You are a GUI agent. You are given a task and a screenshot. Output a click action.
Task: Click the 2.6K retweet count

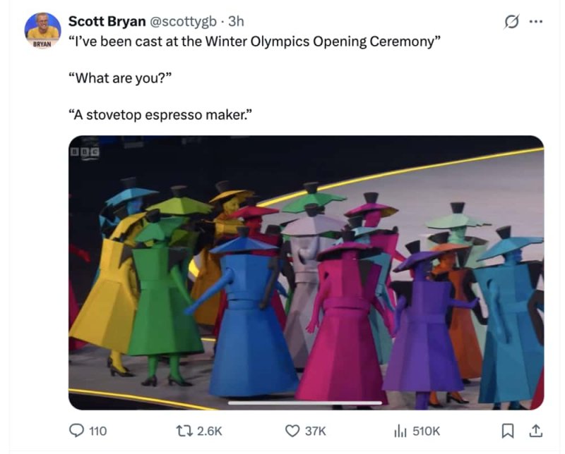pos(209,431)
